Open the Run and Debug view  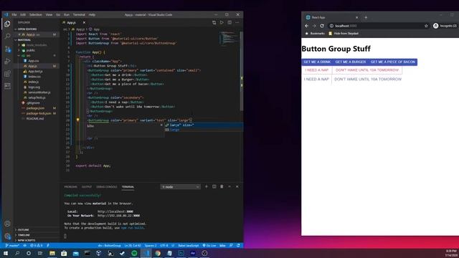tap(7, 61)
